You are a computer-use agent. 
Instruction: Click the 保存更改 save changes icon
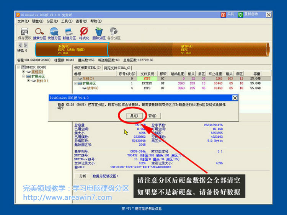[24, 33]
